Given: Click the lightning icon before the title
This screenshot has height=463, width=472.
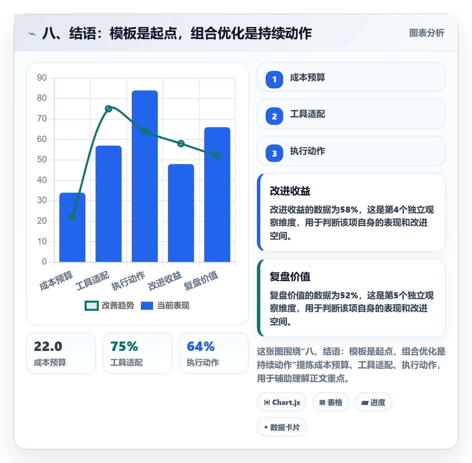Looking at the screenshot, I should point(32,34).
